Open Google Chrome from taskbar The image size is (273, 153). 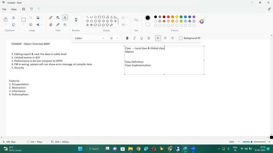tap(138, 149)
